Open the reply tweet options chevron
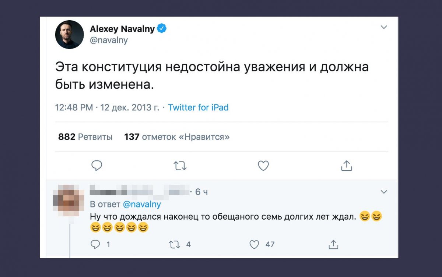Viewport: 442px width, 277px height. pyautogui.click(x=384, y=192)
